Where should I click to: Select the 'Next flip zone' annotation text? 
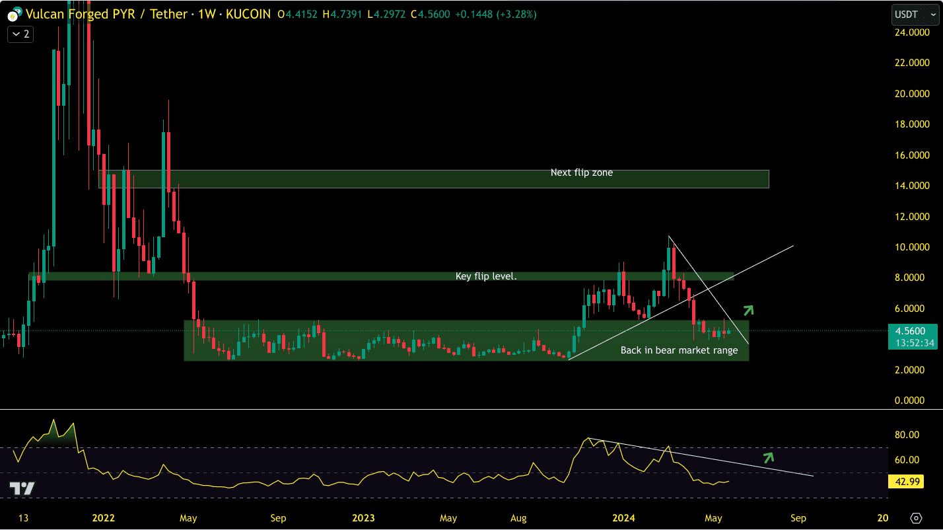pos(582,172)
